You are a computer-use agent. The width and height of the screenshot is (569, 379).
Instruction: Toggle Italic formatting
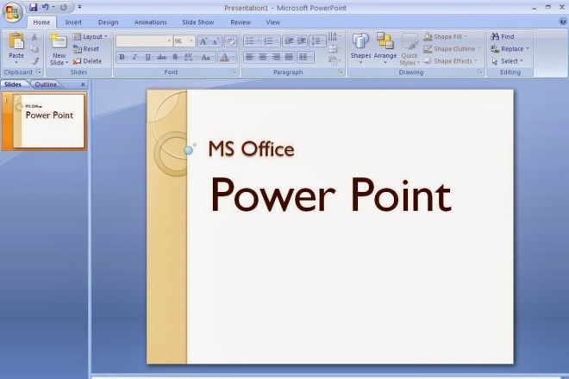134,57
